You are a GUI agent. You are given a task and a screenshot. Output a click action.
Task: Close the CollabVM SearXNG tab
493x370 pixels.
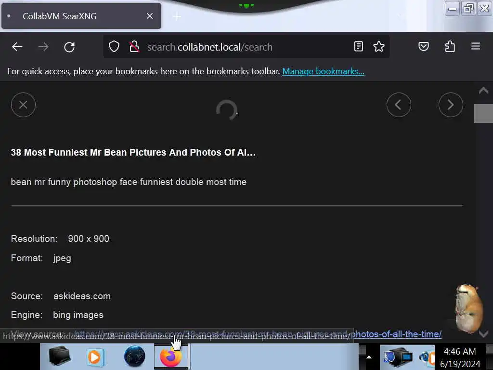tap(150, 16)
